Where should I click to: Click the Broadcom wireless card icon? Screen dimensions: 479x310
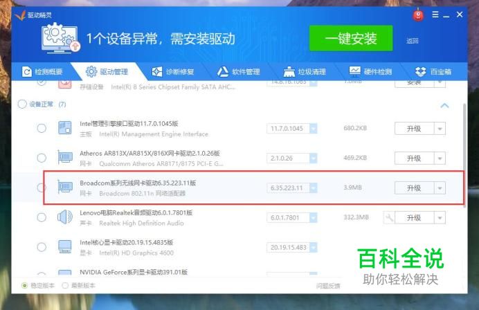(65, 187)
